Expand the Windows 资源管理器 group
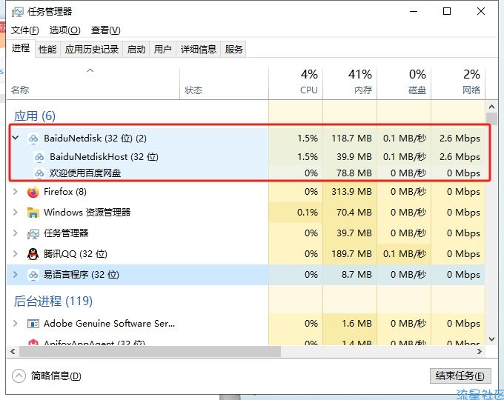The height and width of the screenshot is (400, 504). point(15,213)
